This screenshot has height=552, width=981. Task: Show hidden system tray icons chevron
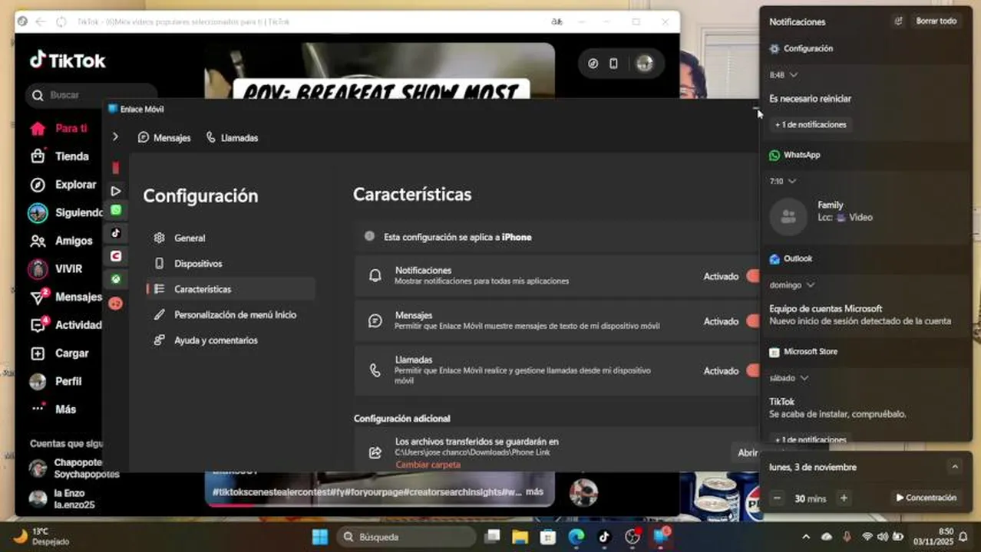pyautogui.click(x=806, y=537)
